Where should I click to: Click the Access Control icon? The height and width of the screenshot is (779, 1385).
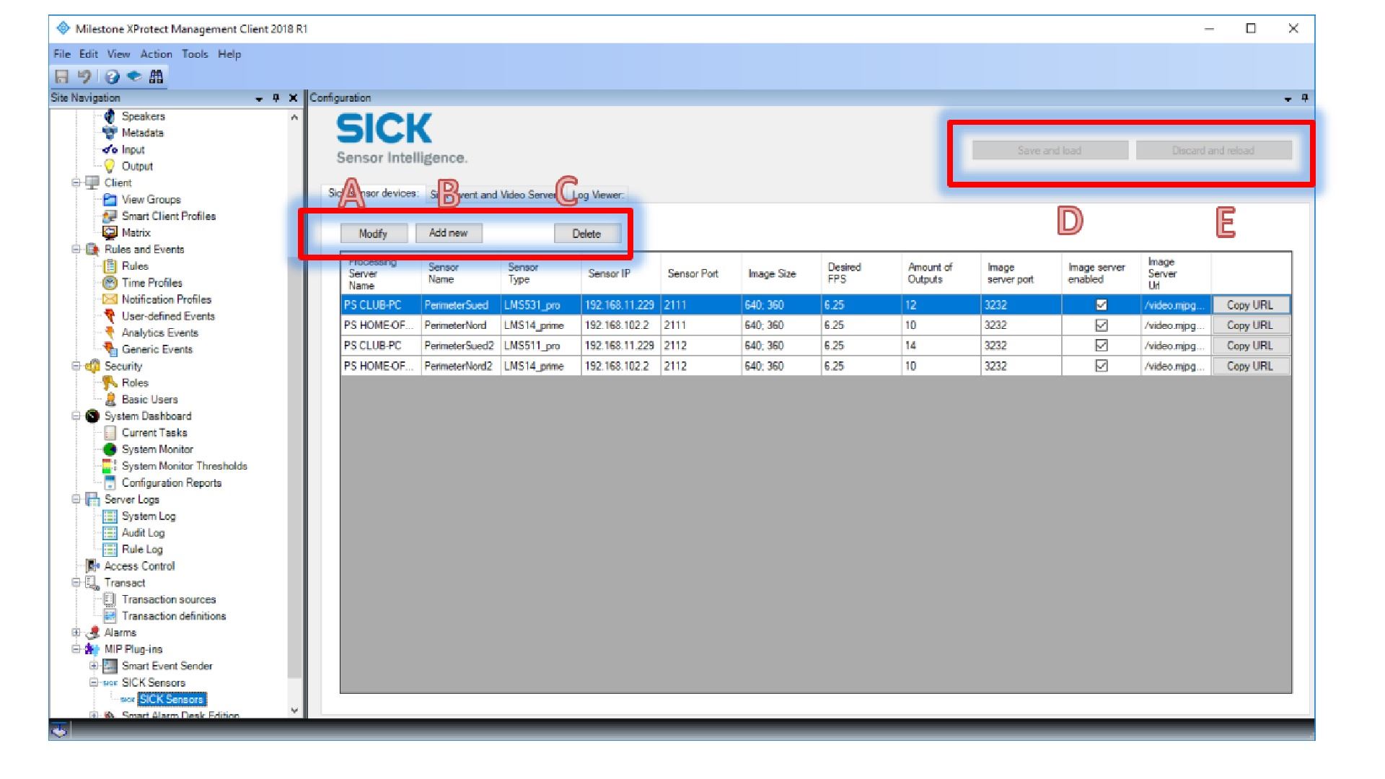pos(92,565)
